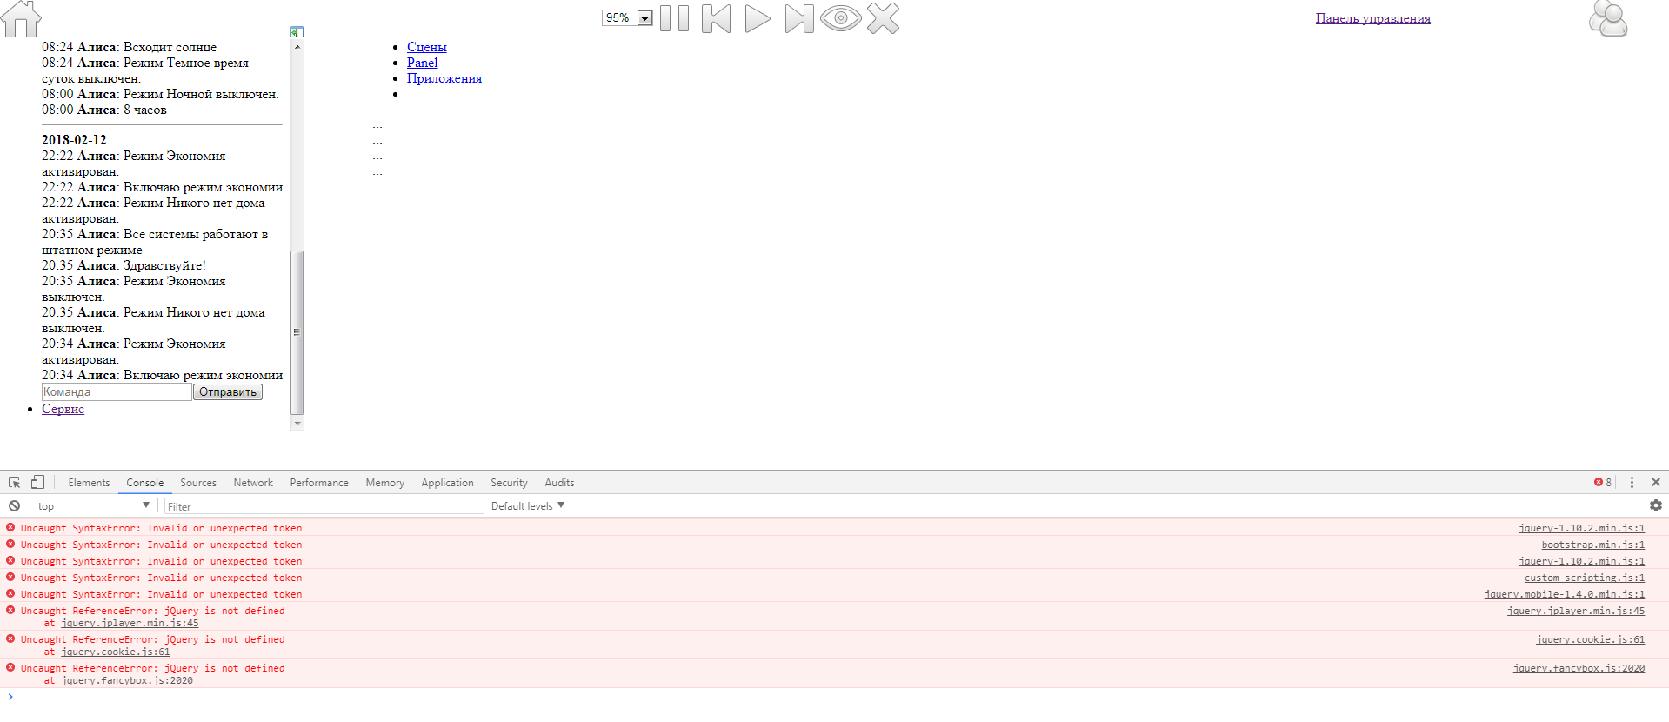Open the custom-scripting.js:1 source link
1669x722 pixels.
coord(1585,578)
